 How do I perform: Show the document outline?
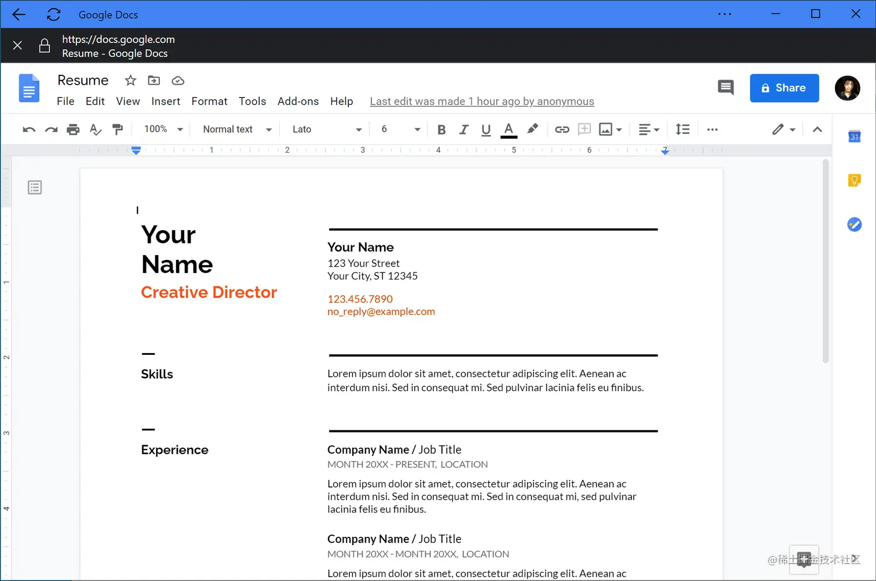click(35, 187)
